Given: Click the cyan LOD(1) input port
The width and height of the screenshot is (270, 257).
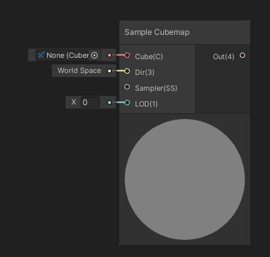Looking at the screenshot, I should click(127, 103).
